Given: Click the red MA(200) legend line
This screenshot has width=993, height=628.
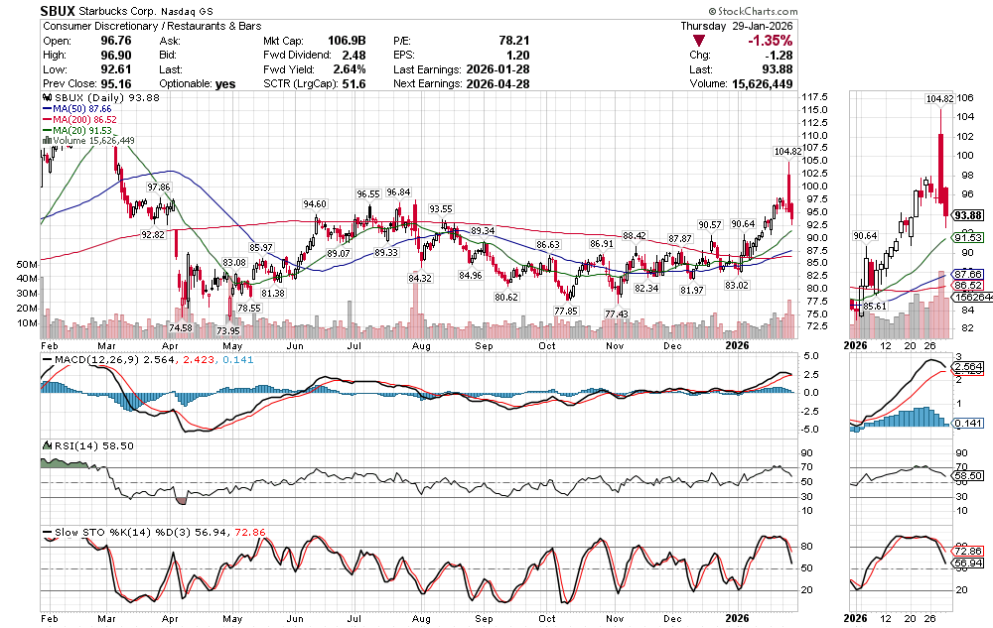Looking at the screenshot, I should [x=48, y=119].
